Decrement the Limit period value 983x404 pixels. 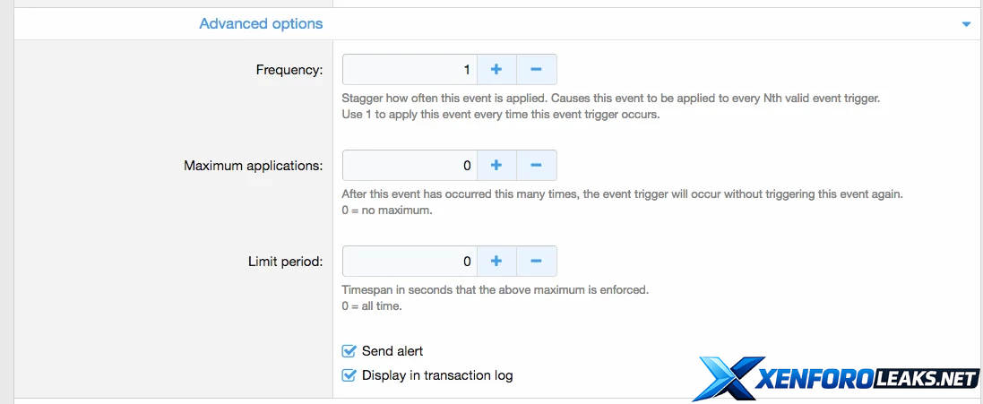(x=536, y=262)
